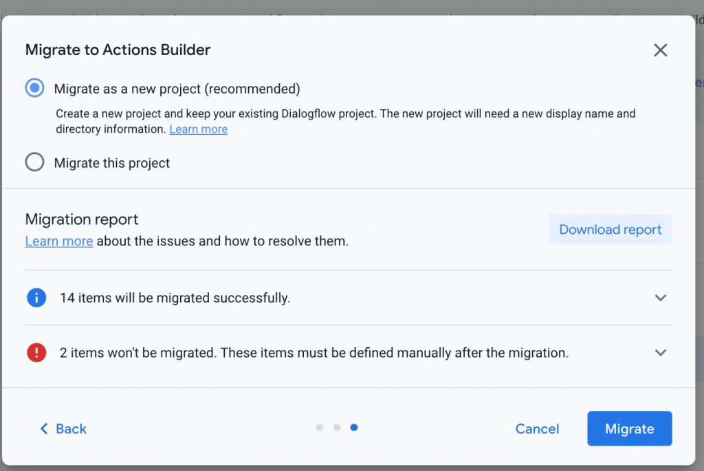
Task: Open Learn more link about migration issues
Action: 59,241
